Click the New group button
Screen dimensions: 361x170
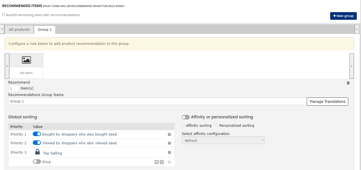point(343,16)
